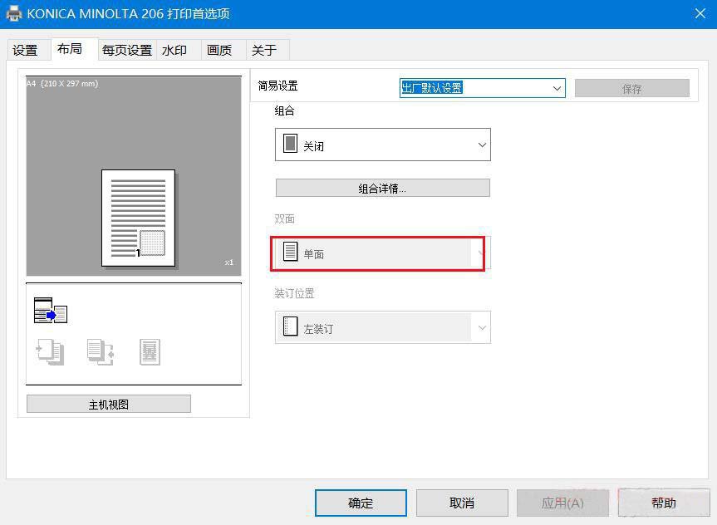Click the greyed stacked pages plus icon
Viewport: 717px width, 525px height.
(51, 351)
